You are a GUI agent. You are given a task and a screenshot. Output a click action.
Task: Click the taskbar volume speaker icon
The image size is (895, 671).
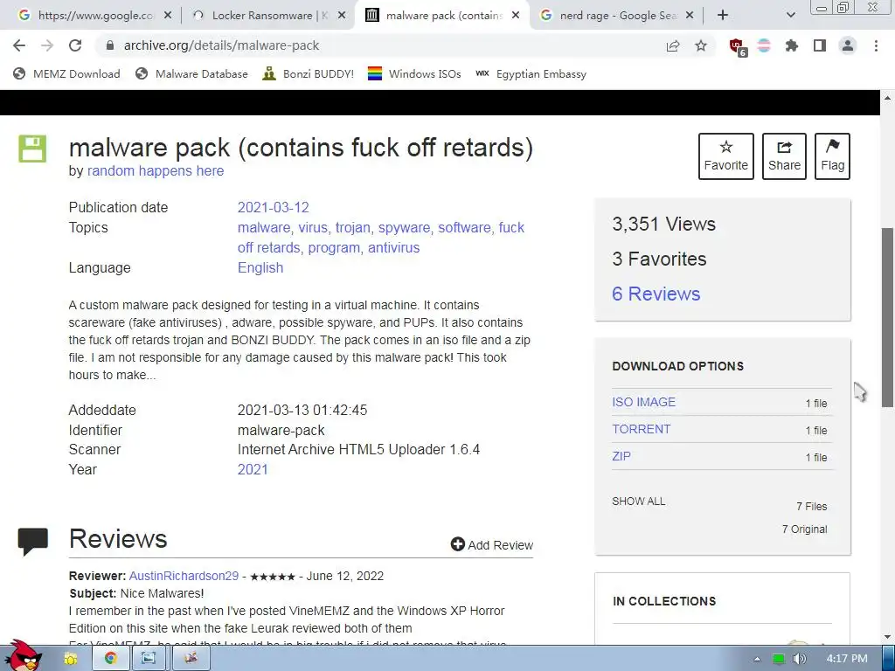click(x=799, y=659)
